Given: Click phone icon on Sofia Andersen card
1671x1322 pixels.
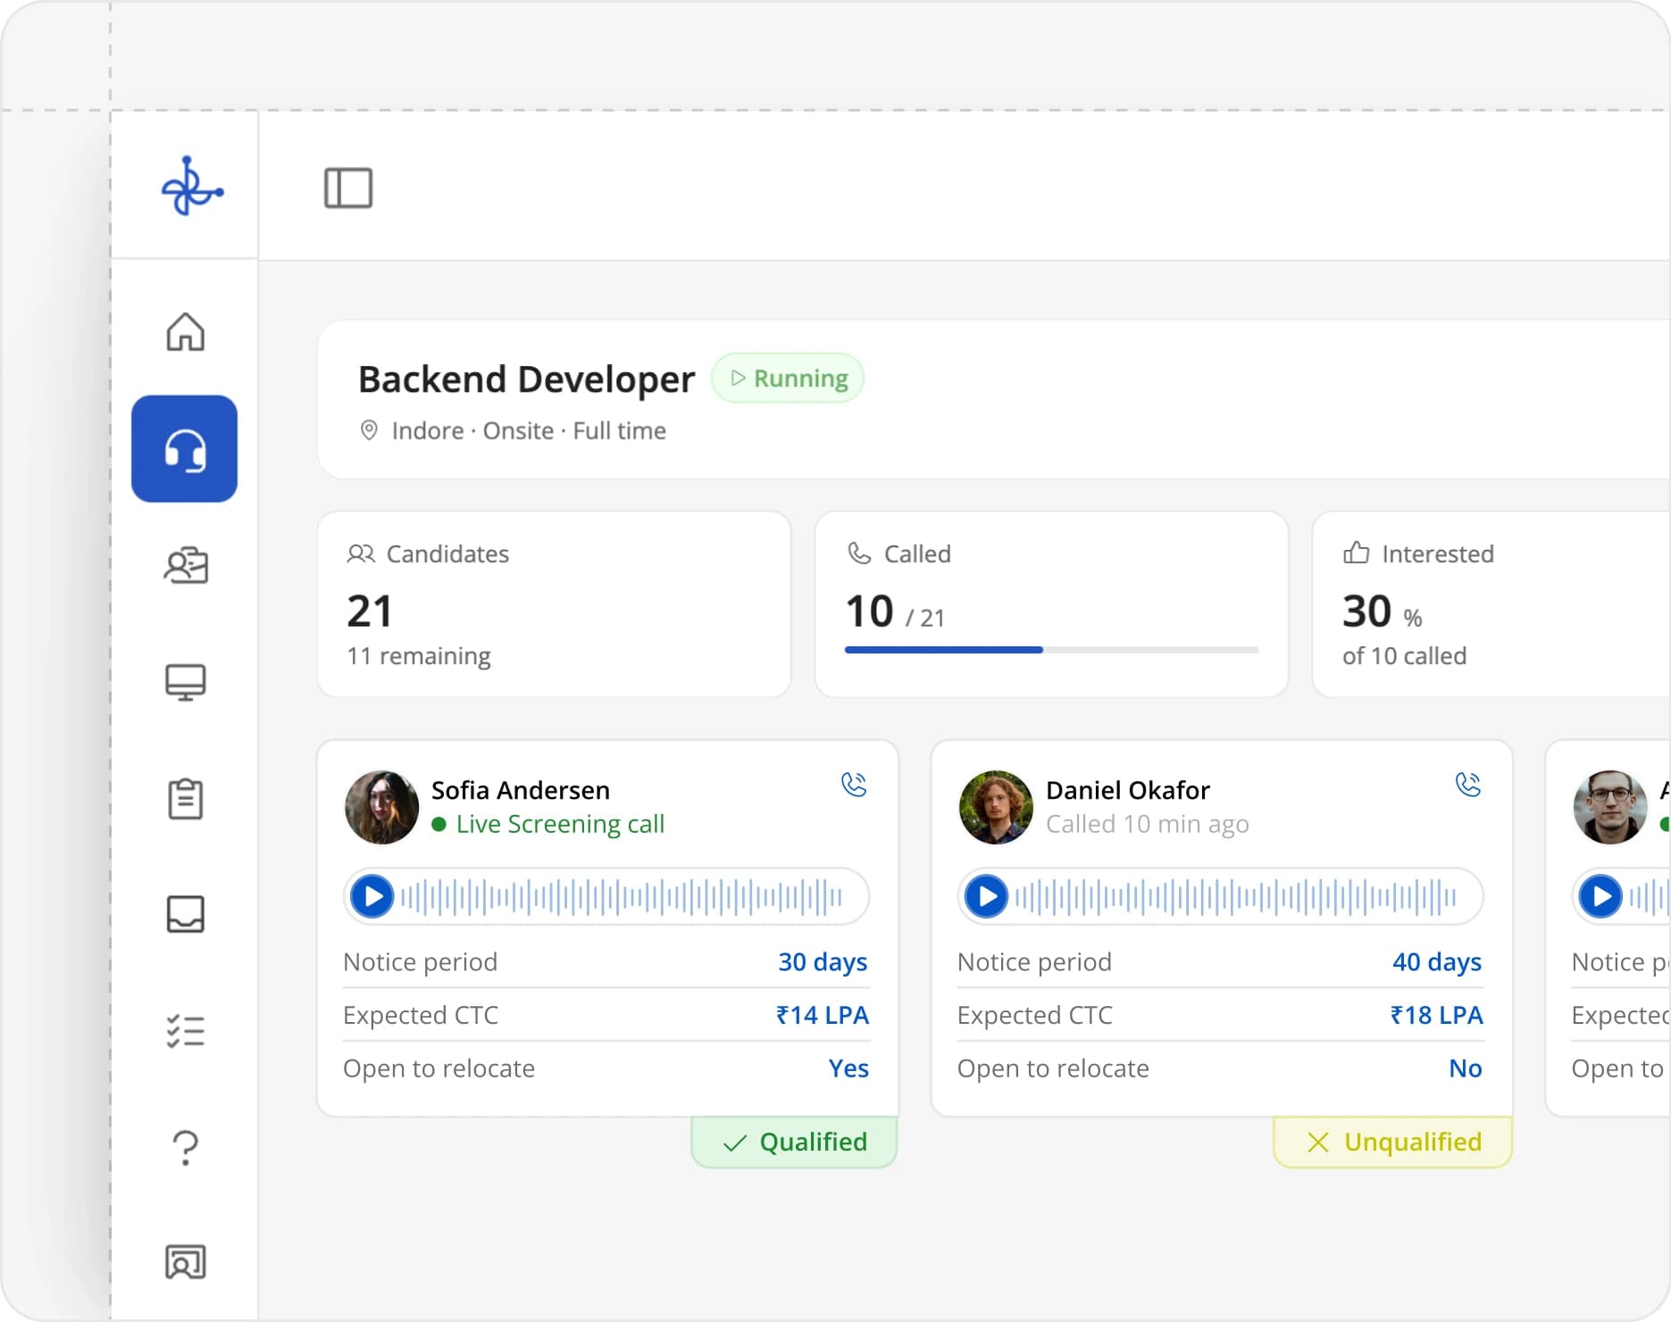Looking at the screenshot, I should tap(854, 785).
